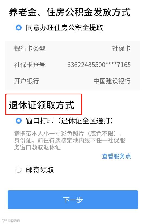Select the masked account number ending in 7165
The width and height of the screenshot is (146, 224).
click(99, 65)
